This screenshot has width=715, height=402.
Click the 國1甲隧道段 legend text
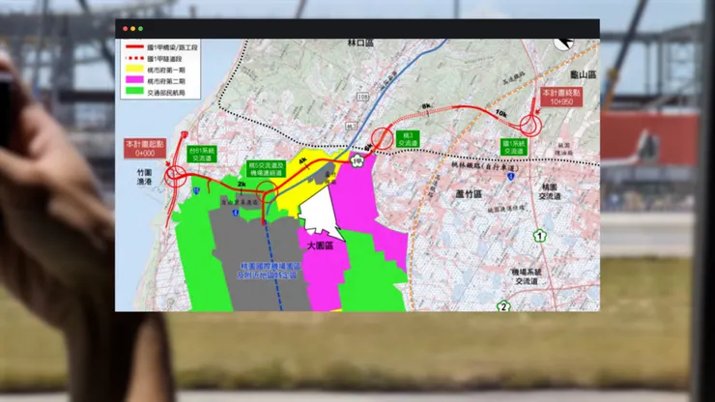click(x=164, y=59)
